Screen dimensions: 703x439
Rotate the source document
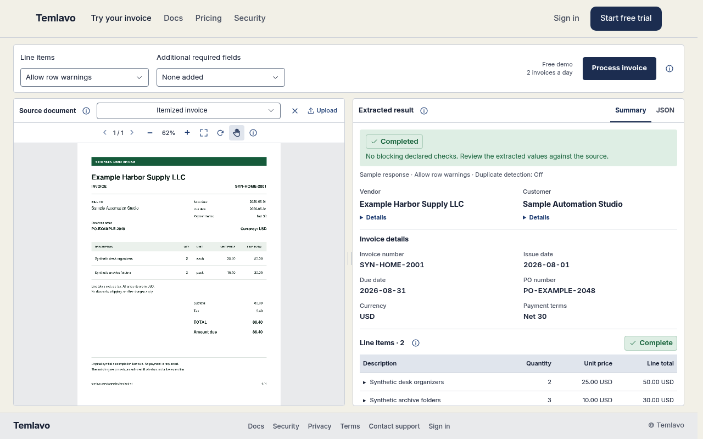pos(220,133)
